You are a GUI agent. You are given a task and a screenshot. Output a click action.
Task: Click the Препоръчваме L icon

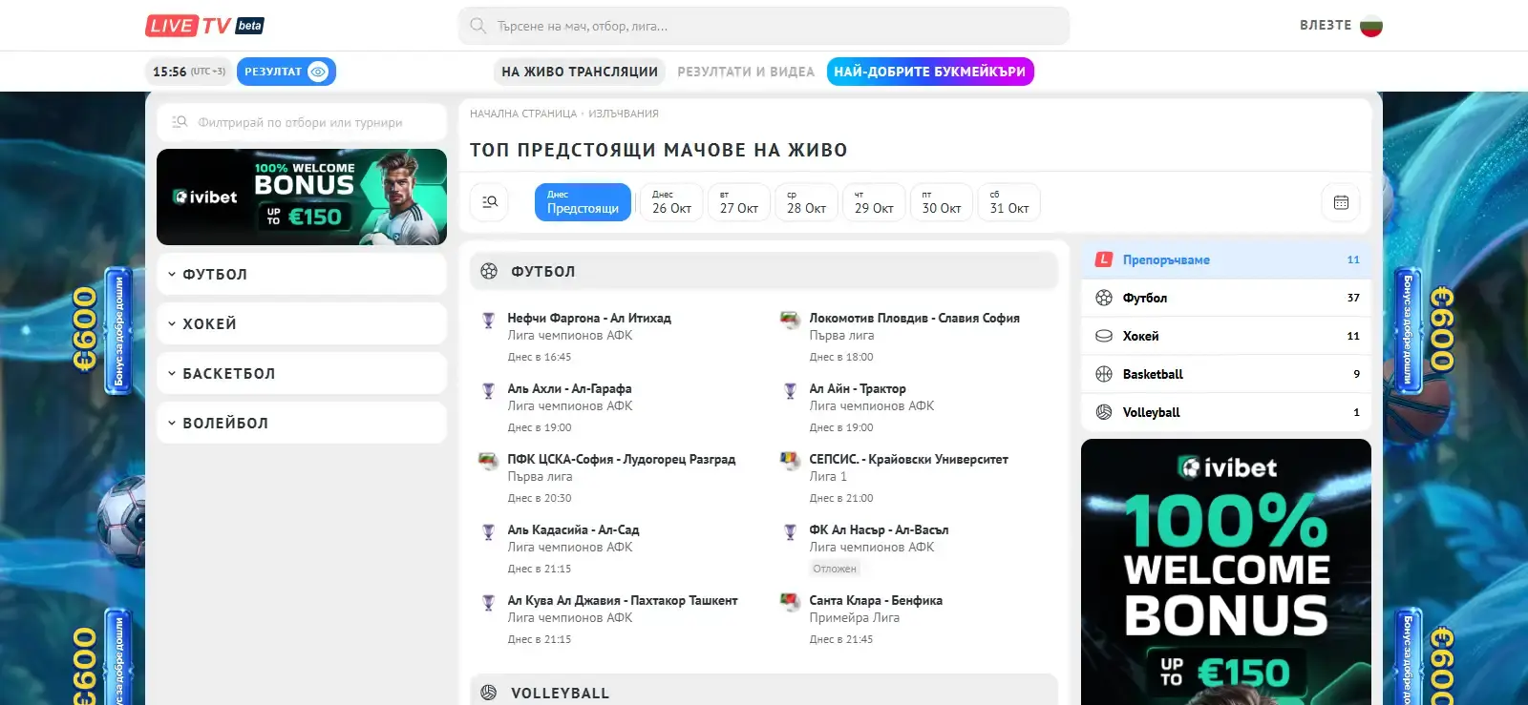pyautogui.click(x=1104, y=259)
